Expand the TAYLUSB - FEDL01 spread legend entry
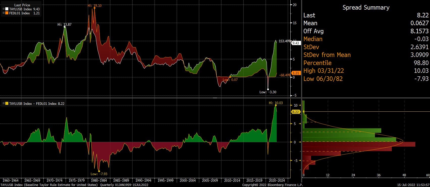This screenshot has width=430, height=187. click(x=4, y=104)
